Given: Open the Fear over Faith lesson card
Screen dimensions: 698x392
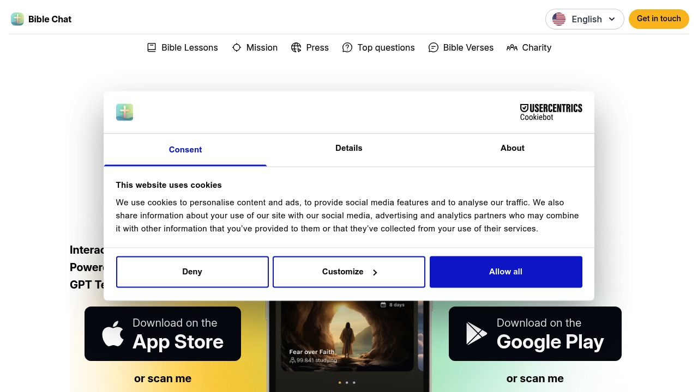Looking at the screenshot, I should click(x=347, y=335).
